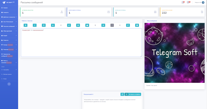Click the trash button to clear text
Viewport: 207px width, 109px height.
pos(137,25)
